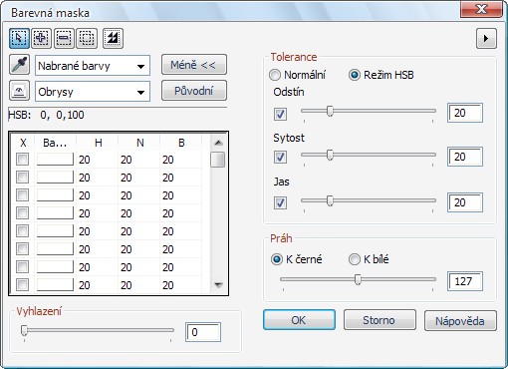Screen dimensions: 508x369
Task: Click the color list scroll up arrow
Action: pos(218,143)
